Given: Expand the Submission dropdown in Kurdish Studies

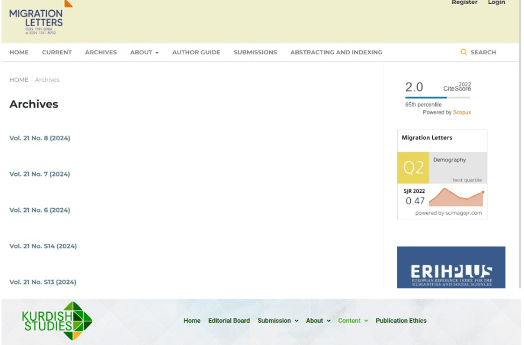Looking at the screenshot, I should pos(278,321).
